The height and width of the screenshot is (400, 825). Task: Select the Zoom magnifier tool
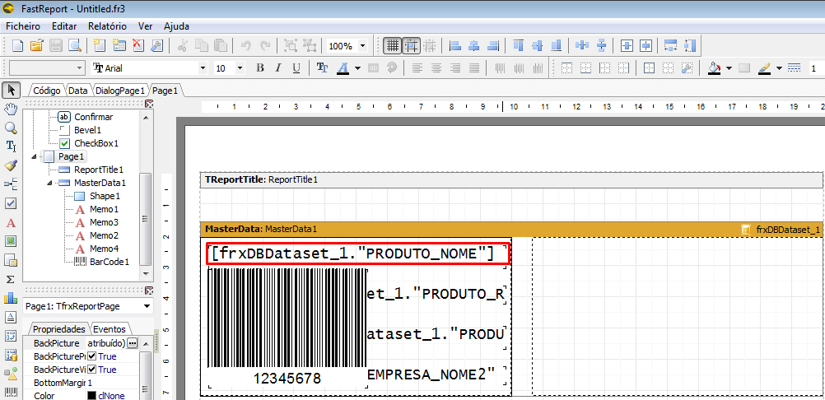coord(11,128)
